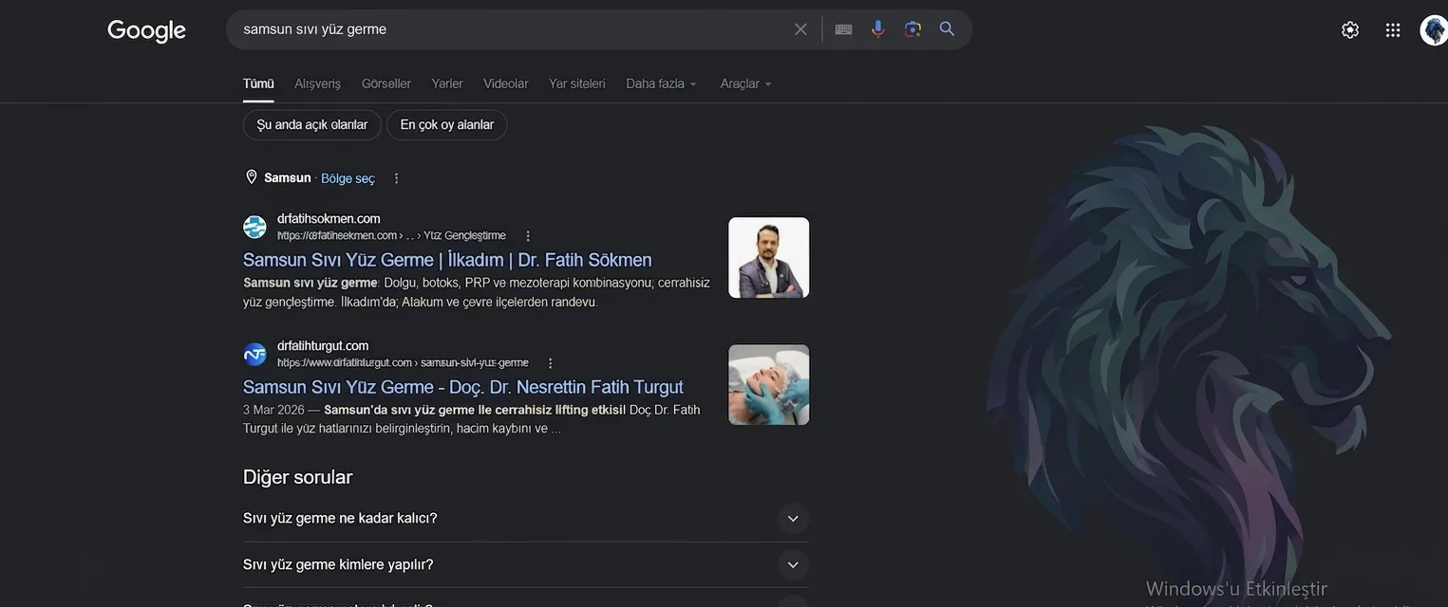Start a voice search with the microphone
This screenshot has height=607, width=1448.
878,29
